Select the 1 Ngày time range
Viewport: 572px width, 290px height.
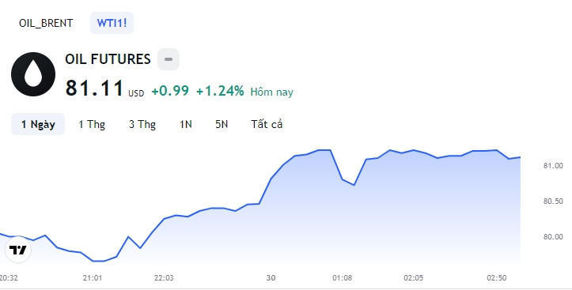click(x=38, y=124)
